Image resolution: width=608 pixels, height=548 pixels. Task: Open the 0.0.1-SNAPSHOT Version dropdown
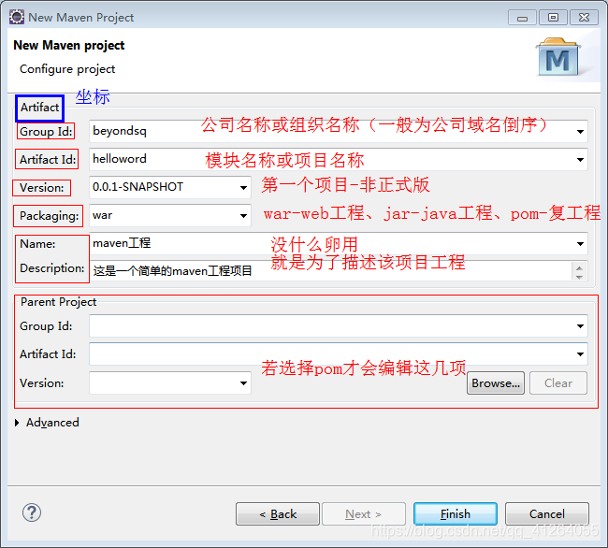[243, 188]
